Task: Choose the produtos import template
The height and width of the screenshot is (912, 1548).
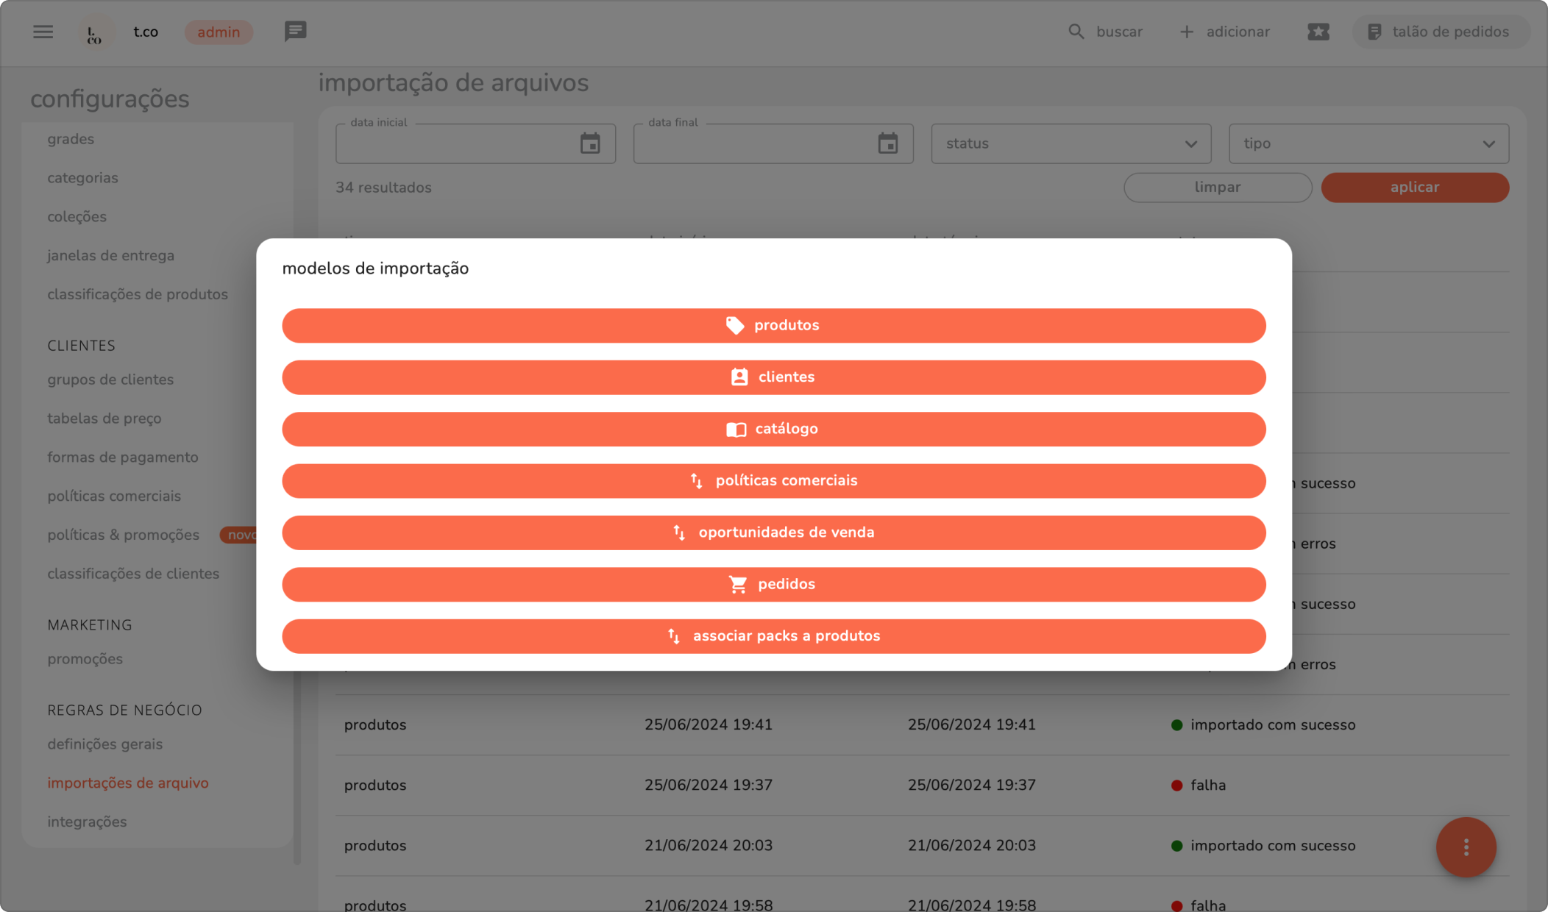Action: click(773, 325)
